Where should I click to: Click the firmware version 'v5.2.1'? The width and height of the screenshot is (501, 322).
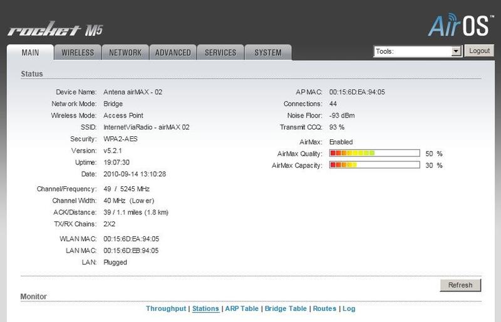point(113,151)
